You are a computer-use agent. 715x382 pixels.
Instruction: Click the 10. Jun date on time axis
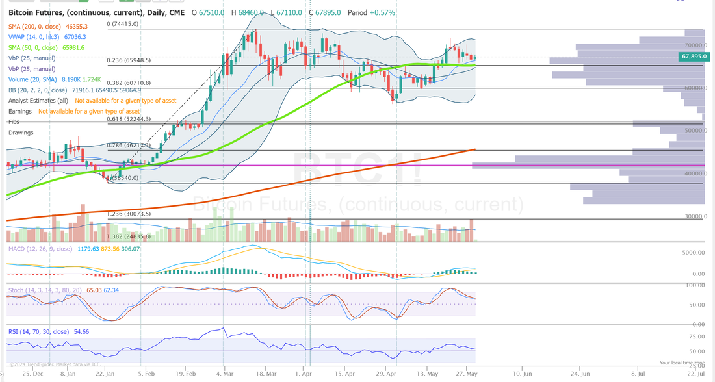click(x=523, y=374)
